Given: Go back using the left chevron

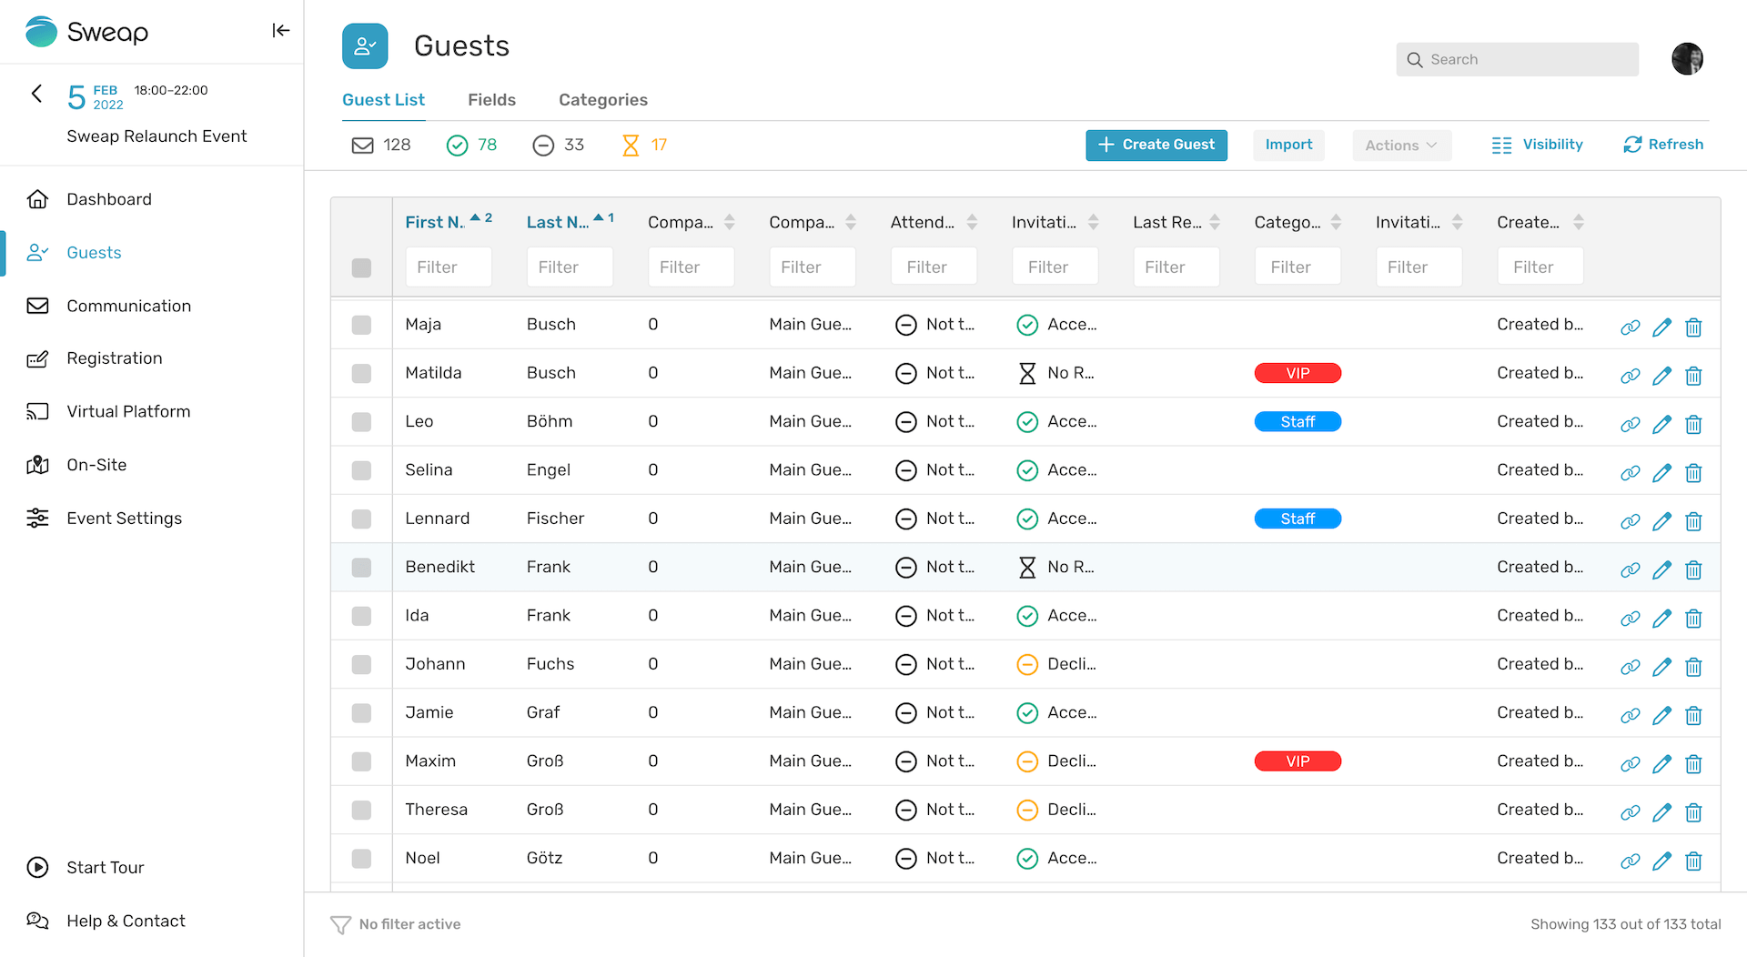Looking at the screenshot, I should tap(36, 93).
